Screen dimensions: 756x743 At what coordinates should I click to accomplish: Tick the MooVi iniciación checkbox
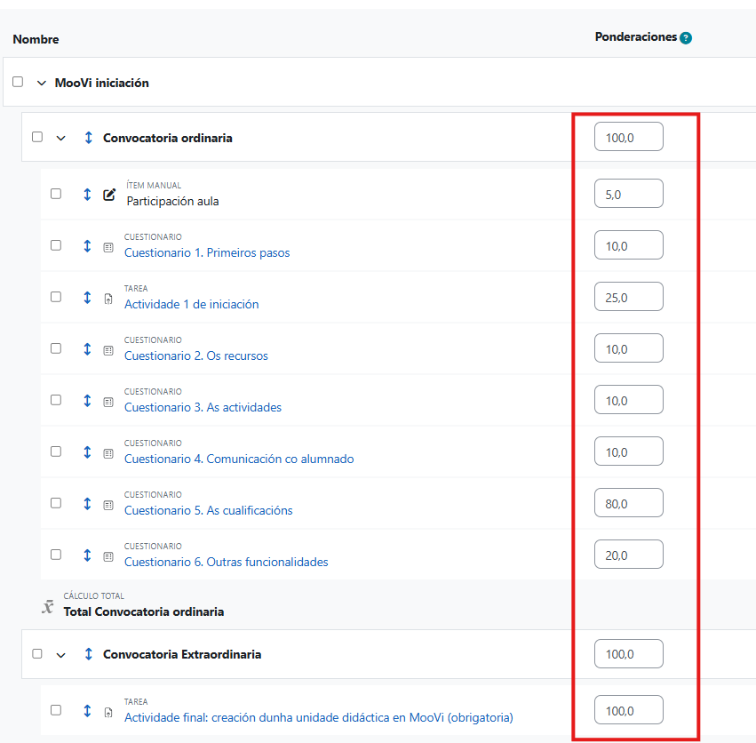18,82
